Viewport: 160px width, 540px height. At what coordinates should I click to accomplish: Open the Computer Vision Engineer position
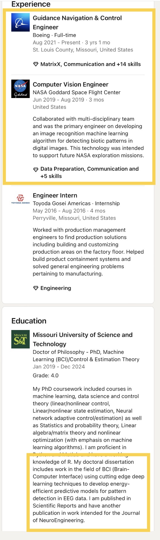click(x=70, y=84)
